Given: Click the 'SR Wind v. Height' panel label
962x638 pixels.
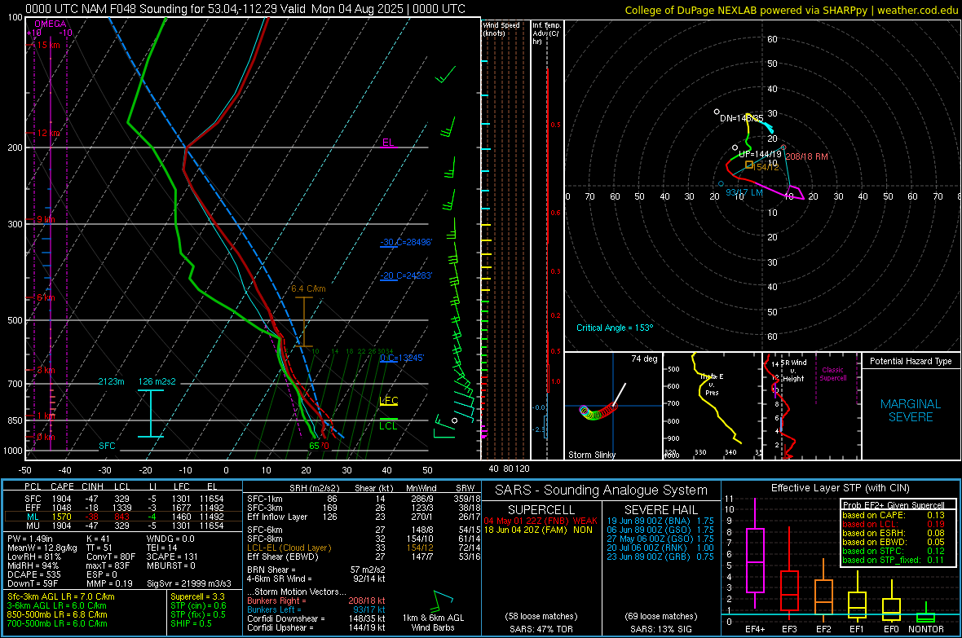Looking at the screenshot, I should 794,371.
